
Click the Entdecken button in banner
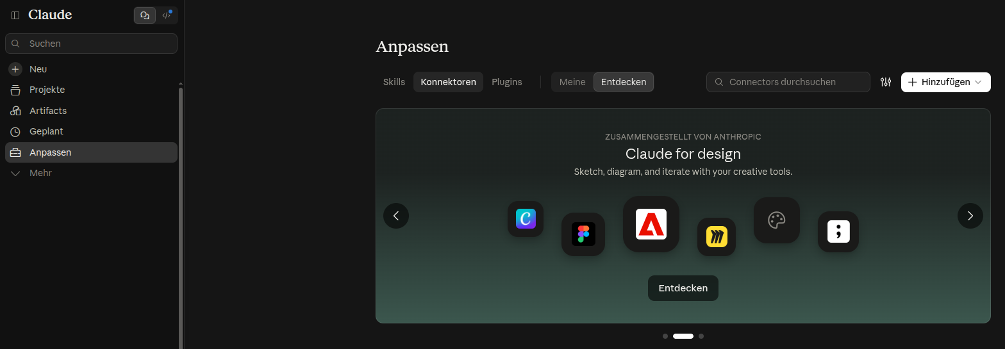(683, 288)
